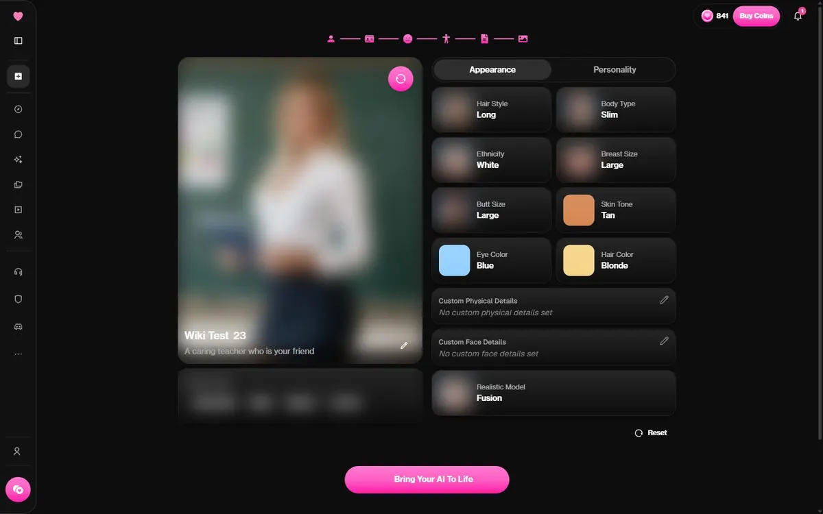
Task: Go to the person step icon
Action: pos(331,39)
